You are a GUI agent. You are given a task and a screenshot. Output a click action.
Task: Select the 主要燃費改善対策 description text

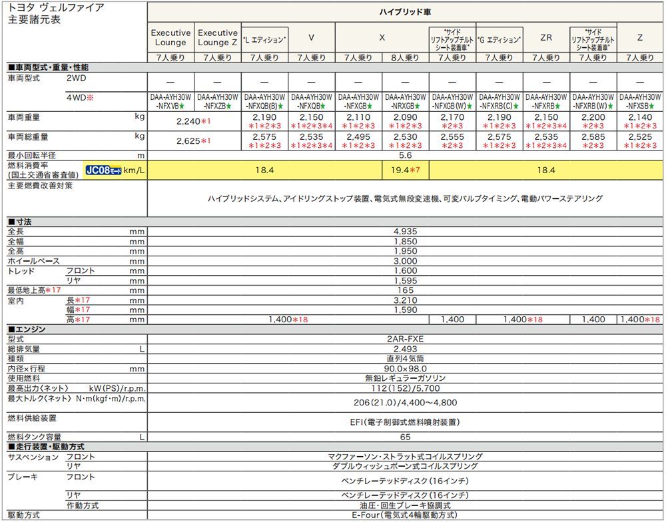coord(405,198)
